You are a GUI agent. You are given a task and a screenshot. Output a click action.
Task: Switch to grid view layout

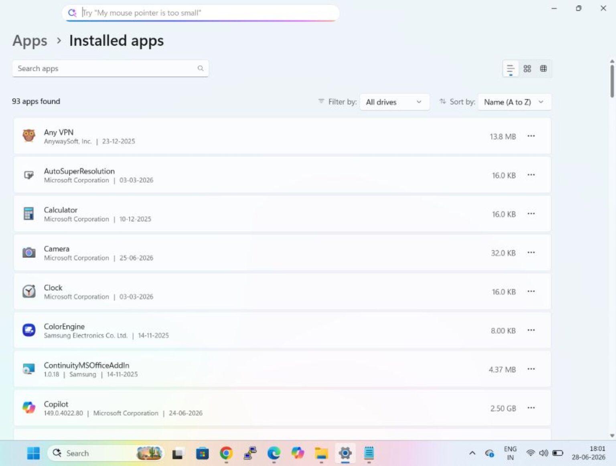click(x=527, y=69)
